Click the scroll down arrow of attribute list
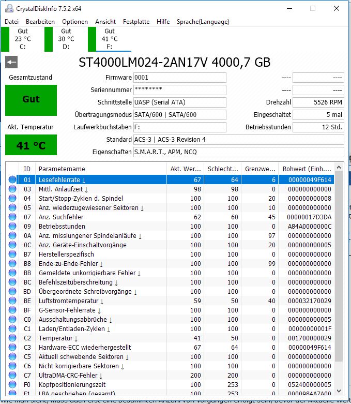Viewport: 351px width, 404px height. 339,391
